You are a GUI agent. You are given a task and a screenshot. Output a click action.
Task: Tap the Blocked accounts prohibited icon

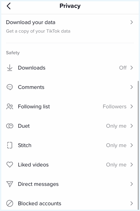(10, 203)
